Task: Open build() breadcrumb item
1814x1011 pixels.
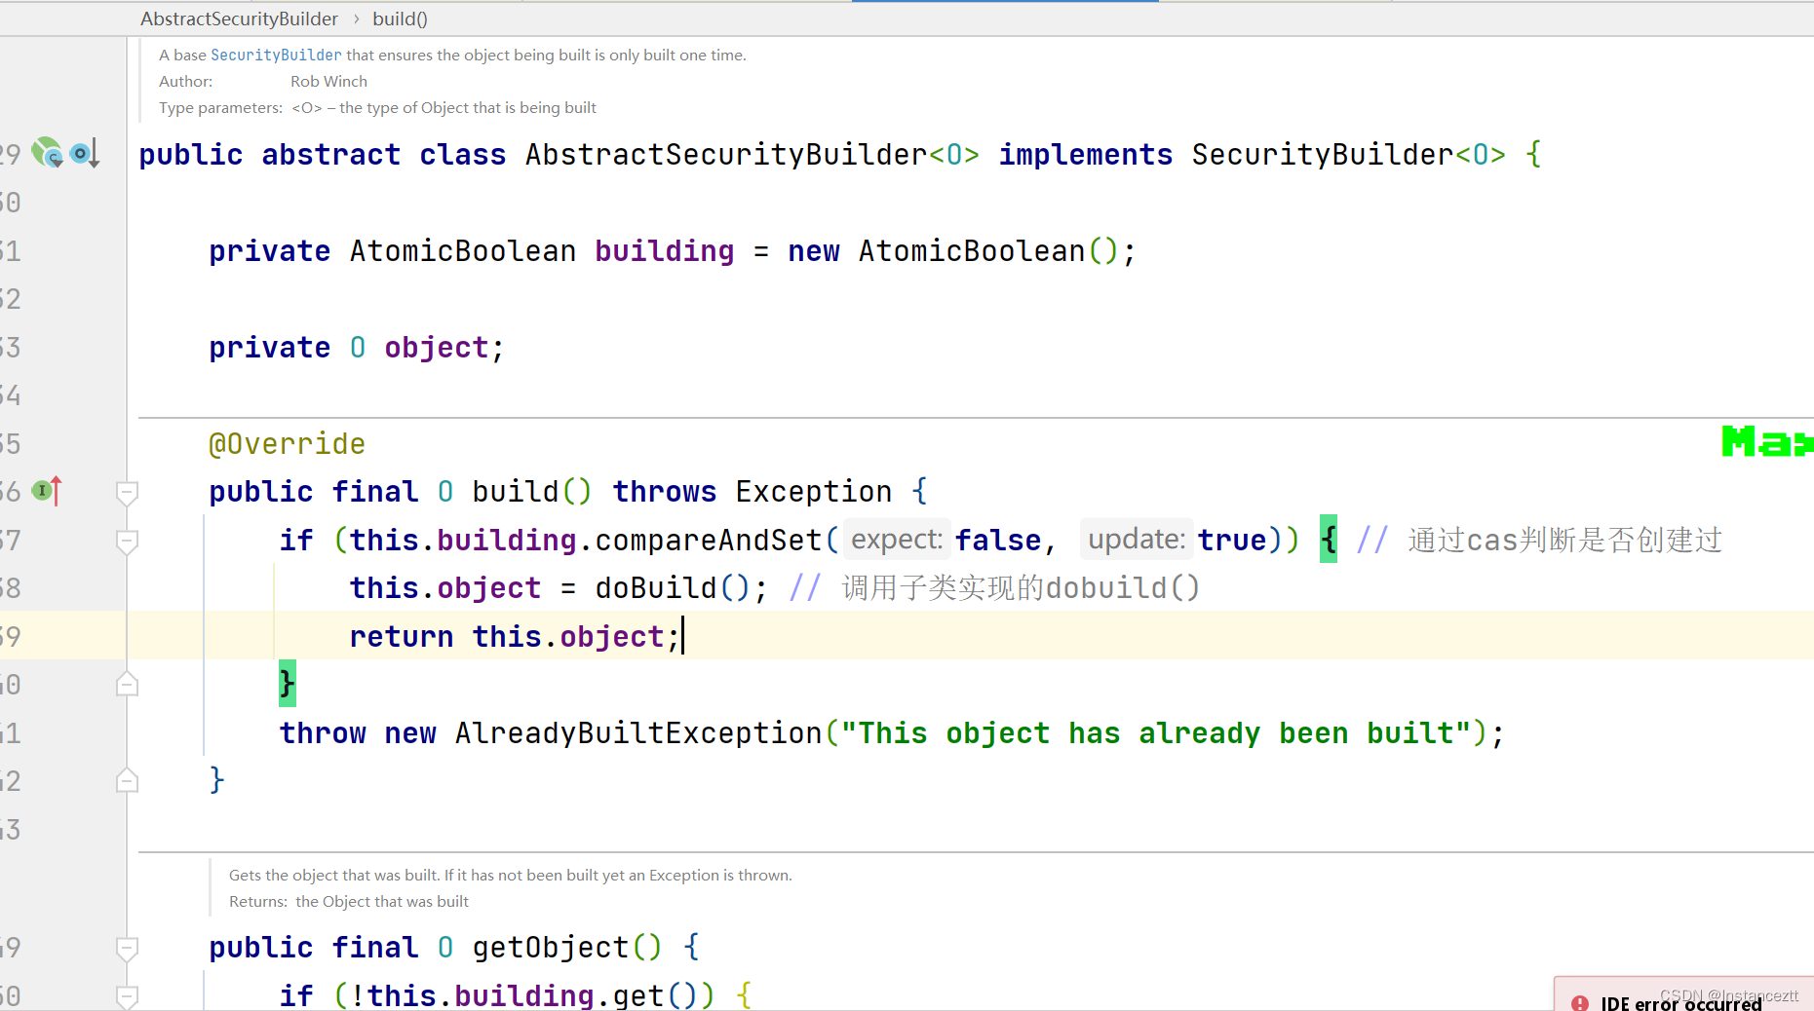Action: [400, 19]
